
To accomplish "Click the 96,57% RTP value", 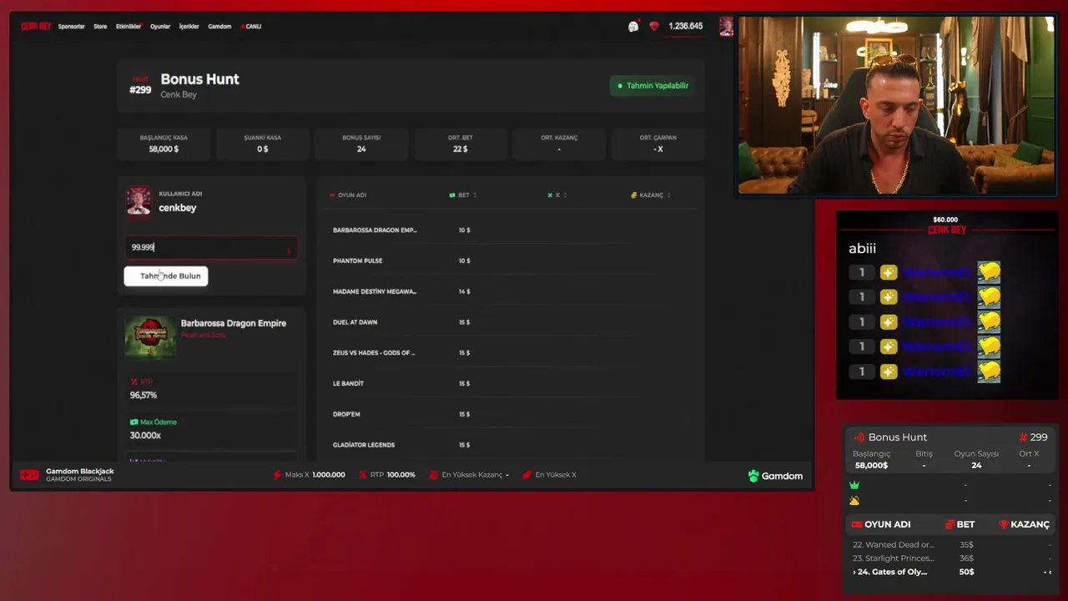I will click(144, 396).
